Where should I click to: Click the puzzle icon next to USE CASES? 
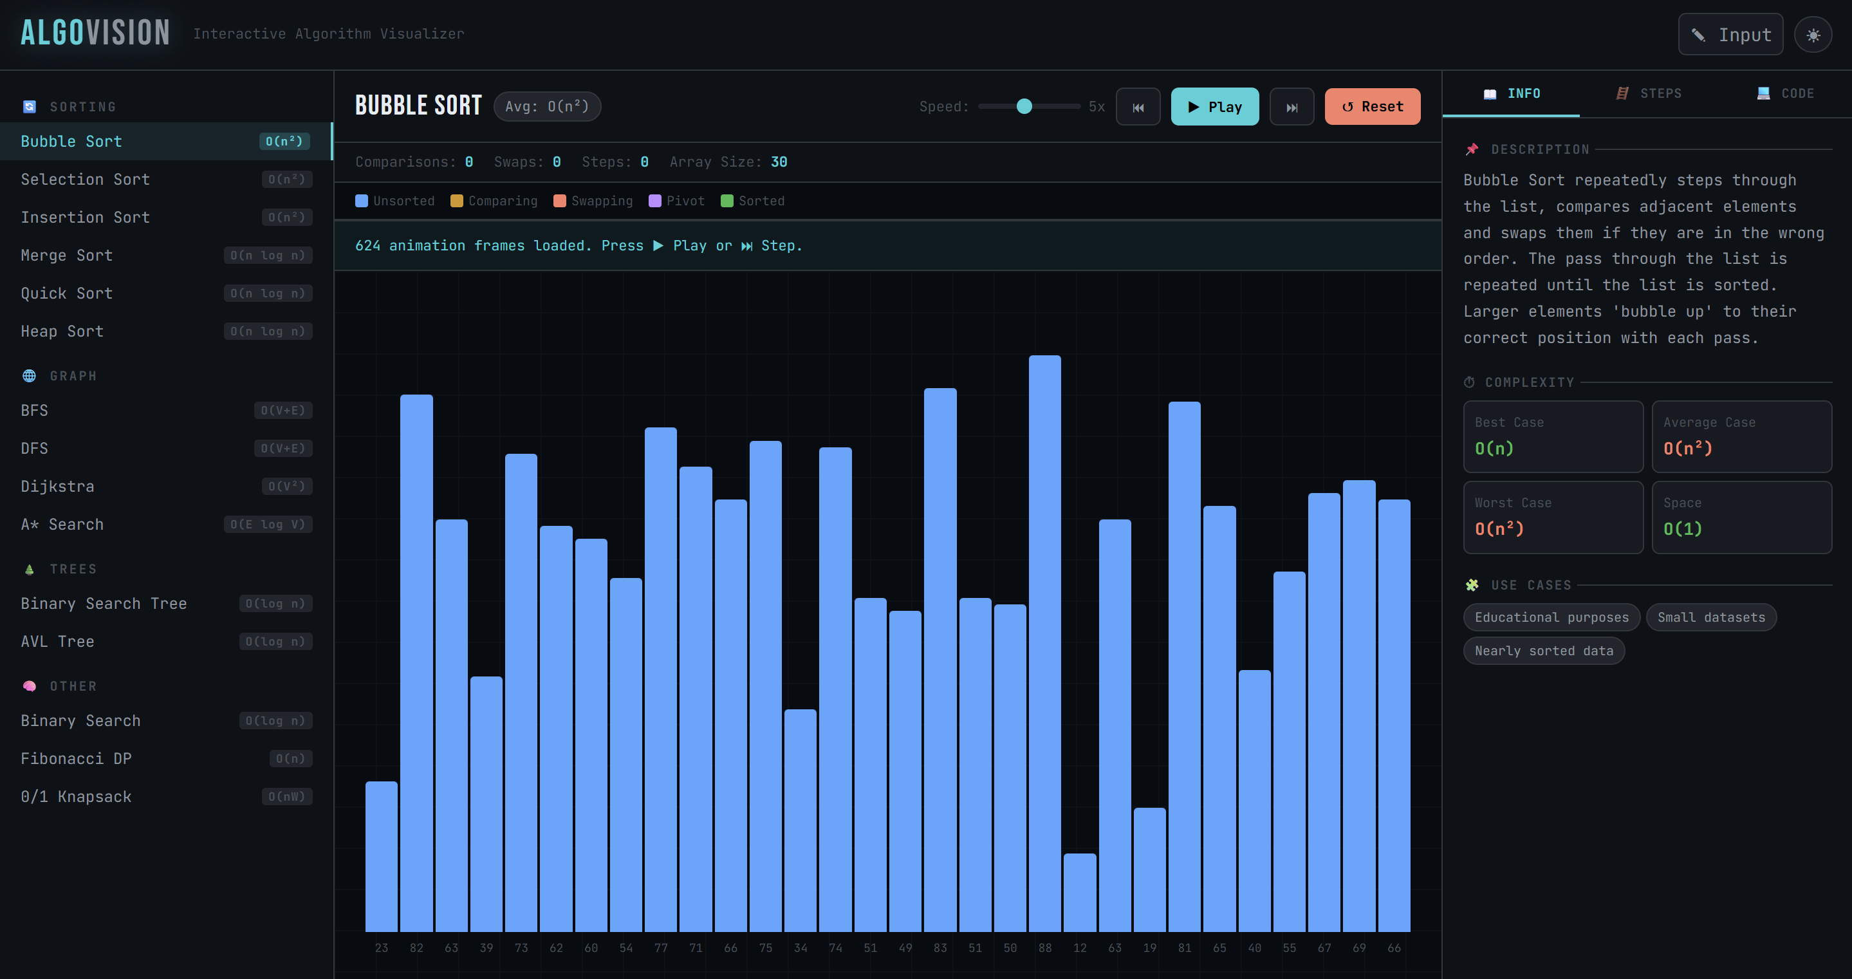coord(1472,584)
